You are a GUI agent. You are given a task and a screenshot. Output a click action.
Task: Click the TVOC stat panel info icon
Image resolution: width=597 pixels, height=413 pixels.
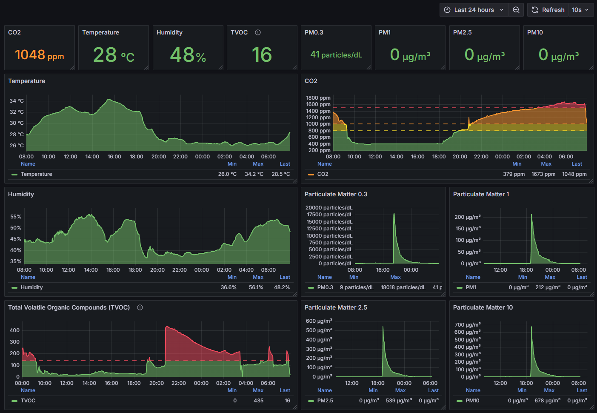point(258,32)
